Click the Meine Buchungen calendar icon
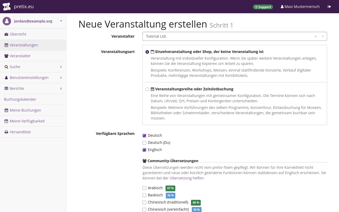Screen dimensions: 339x212 click(x=6, y=110)
